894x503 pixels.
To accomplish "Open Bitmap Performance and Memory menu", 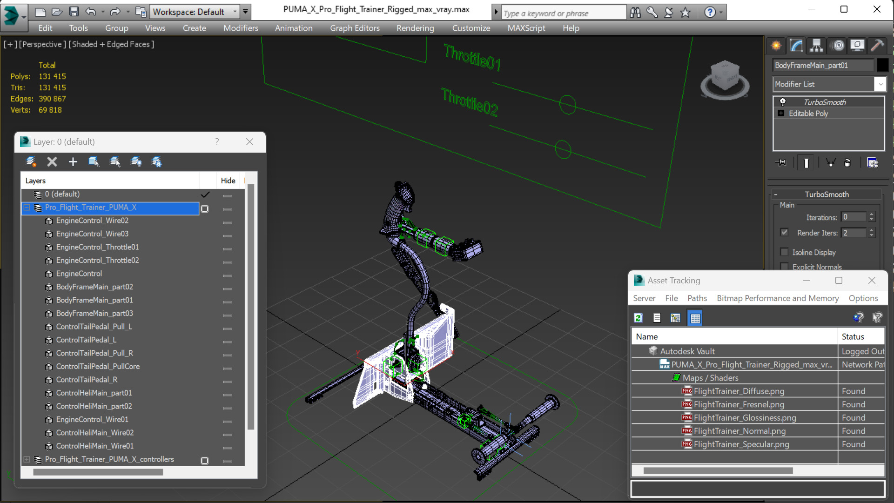I will point(778,298).
